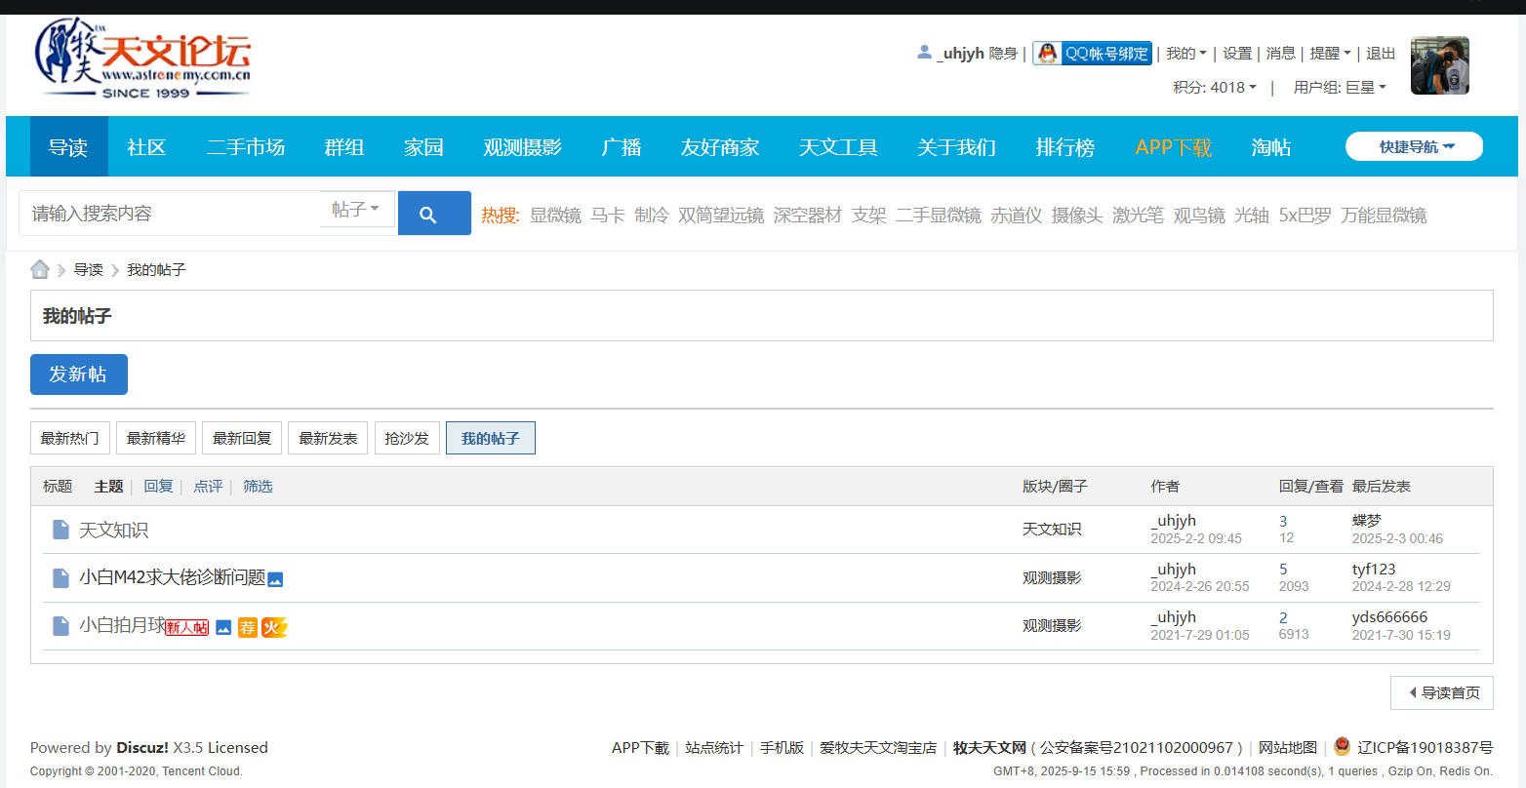Open 二手市场 in the nav bar
Image resolution: width=1526 pixels, height=788 pixels.
pos(246,147)
